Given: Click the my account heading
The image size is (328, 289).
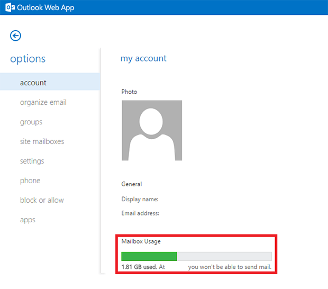Looking at the screenshot, I should coord(143,58).
